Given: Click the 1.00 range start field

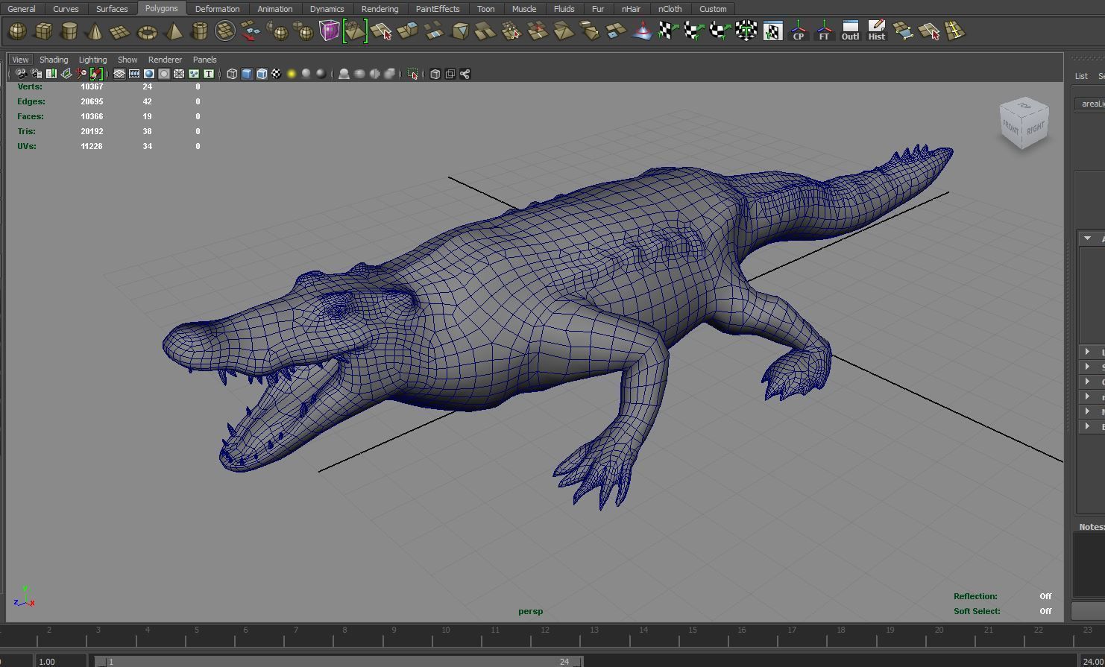Looking at the screenshot, I should [x=60, y=661].
